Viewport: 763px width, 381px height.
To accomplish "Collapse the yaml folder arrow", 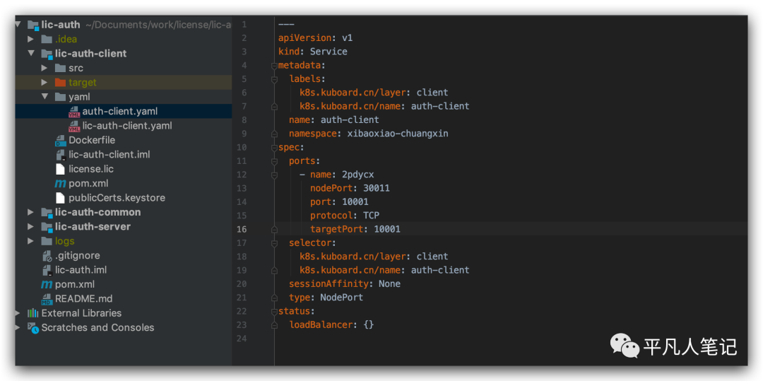I will (45, 97).
